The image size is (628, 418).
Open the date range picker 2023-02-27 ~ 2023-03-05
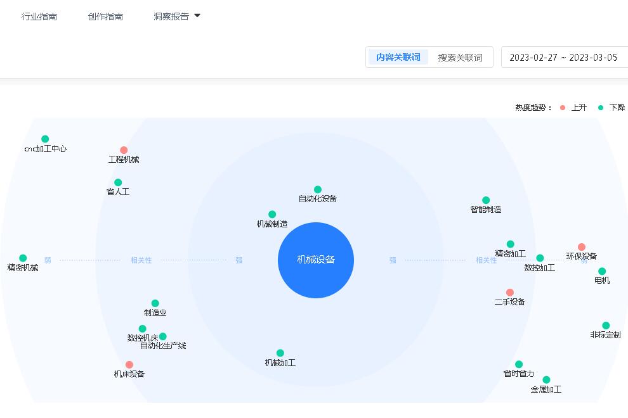[x=565, y=57]
